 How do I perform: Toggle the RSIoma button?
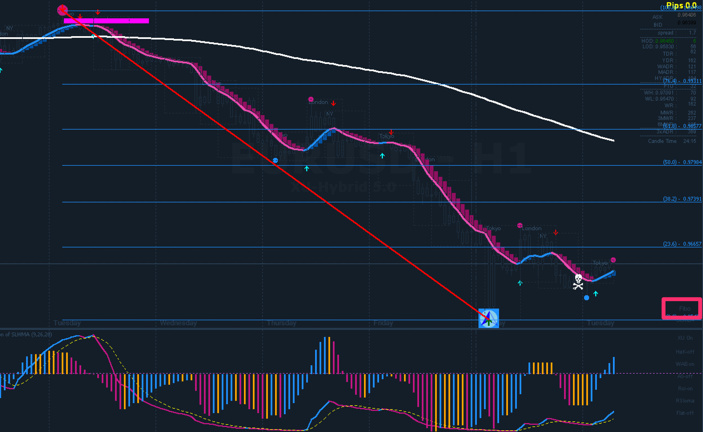click(685, 401)
